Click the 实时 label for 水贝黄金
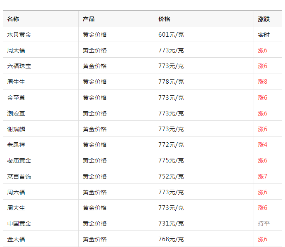This screenshot has width=285, height=247. (x=264, y=35)
